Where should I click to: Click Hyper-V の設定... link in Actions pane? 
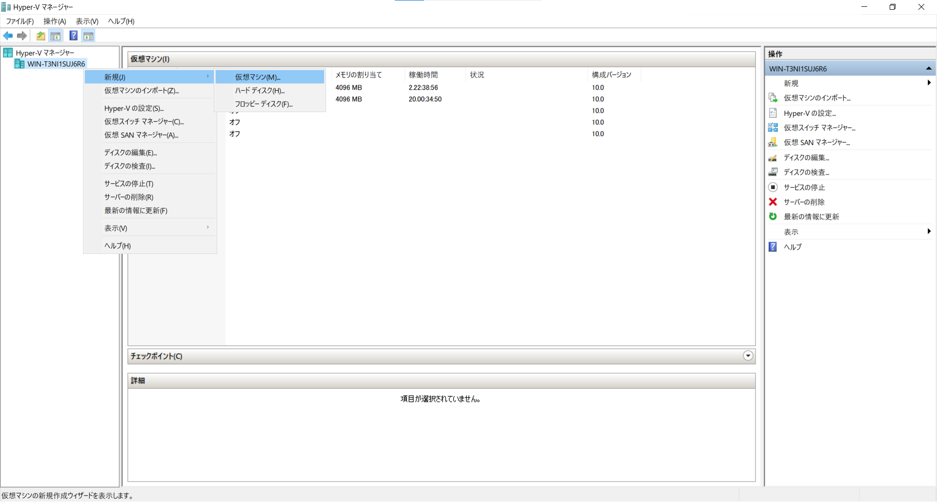point(810,113)
